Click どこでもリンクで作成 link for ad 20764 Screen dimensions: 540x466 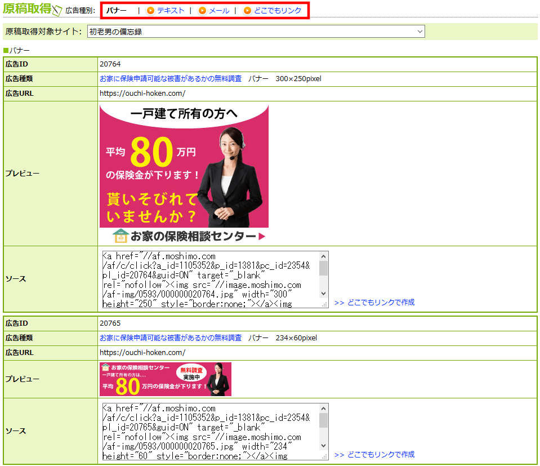click(374, 302)
